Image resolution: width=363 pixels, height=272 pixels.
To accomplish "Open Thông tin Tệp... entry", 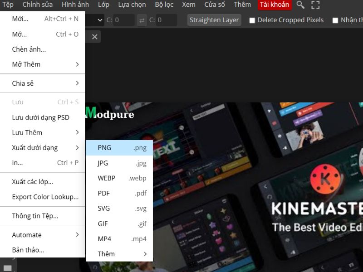I will (x=42, y=216).
